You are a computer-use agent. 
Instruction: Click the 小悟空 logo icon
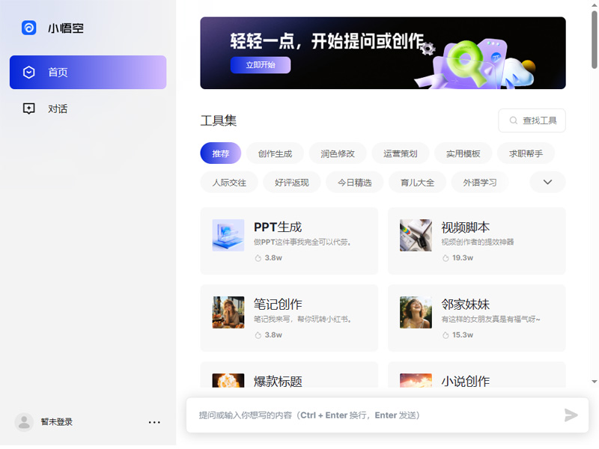click(x=29, y=28)
